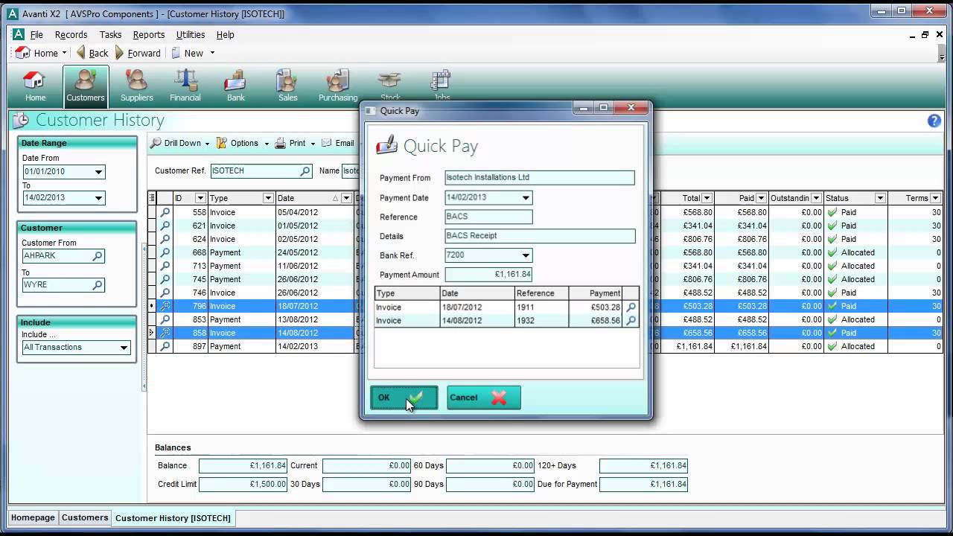Screen dimensions: 953x536
Task: Open the Tasks menu
Action: click(110, 34)
